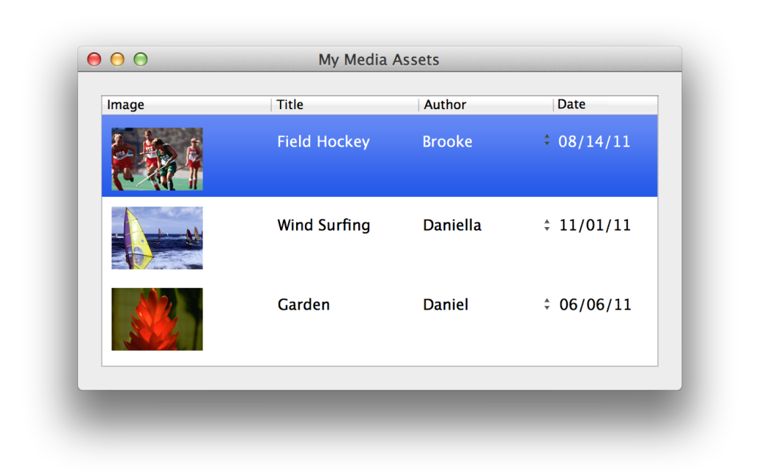The width and height of the screenshot is (770, 476).
Task: Click the Wind Surfing thumbnail image
Action: 157,238
